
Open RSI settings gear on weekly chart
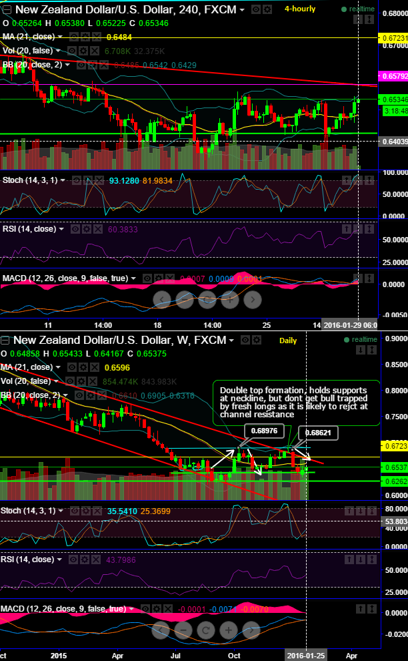tap(85, 560)
